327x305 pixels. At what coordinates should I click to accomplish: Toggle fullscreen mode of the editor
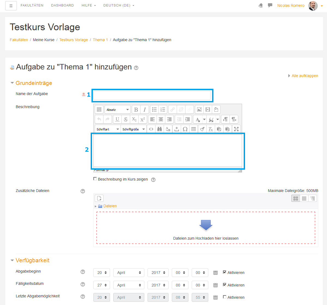point(236,129)
